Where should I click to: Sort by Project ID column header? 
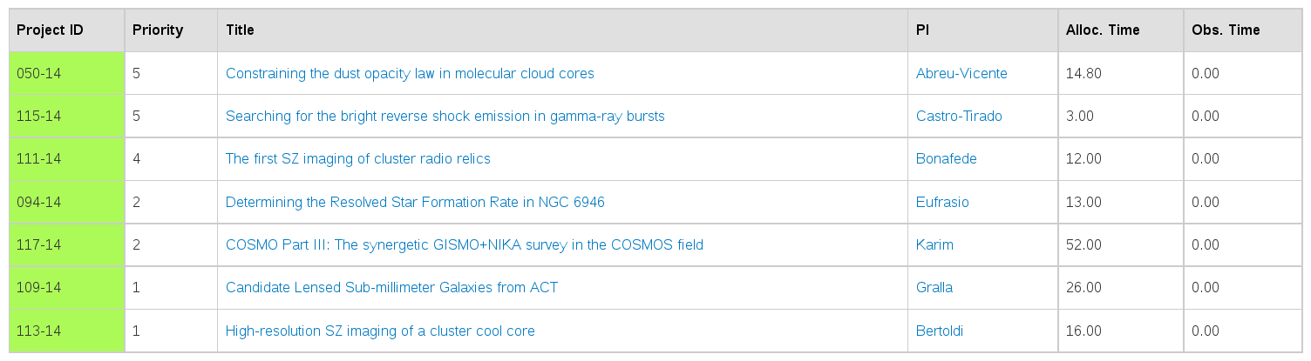[51, 30]
